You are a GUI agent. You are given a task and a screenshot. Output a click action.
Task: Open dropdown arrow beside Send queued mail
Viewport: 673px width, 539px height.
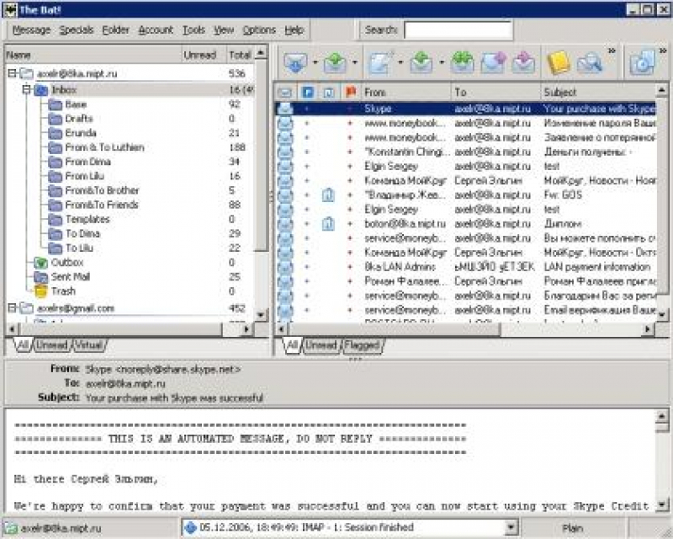(x=355, y=63)
